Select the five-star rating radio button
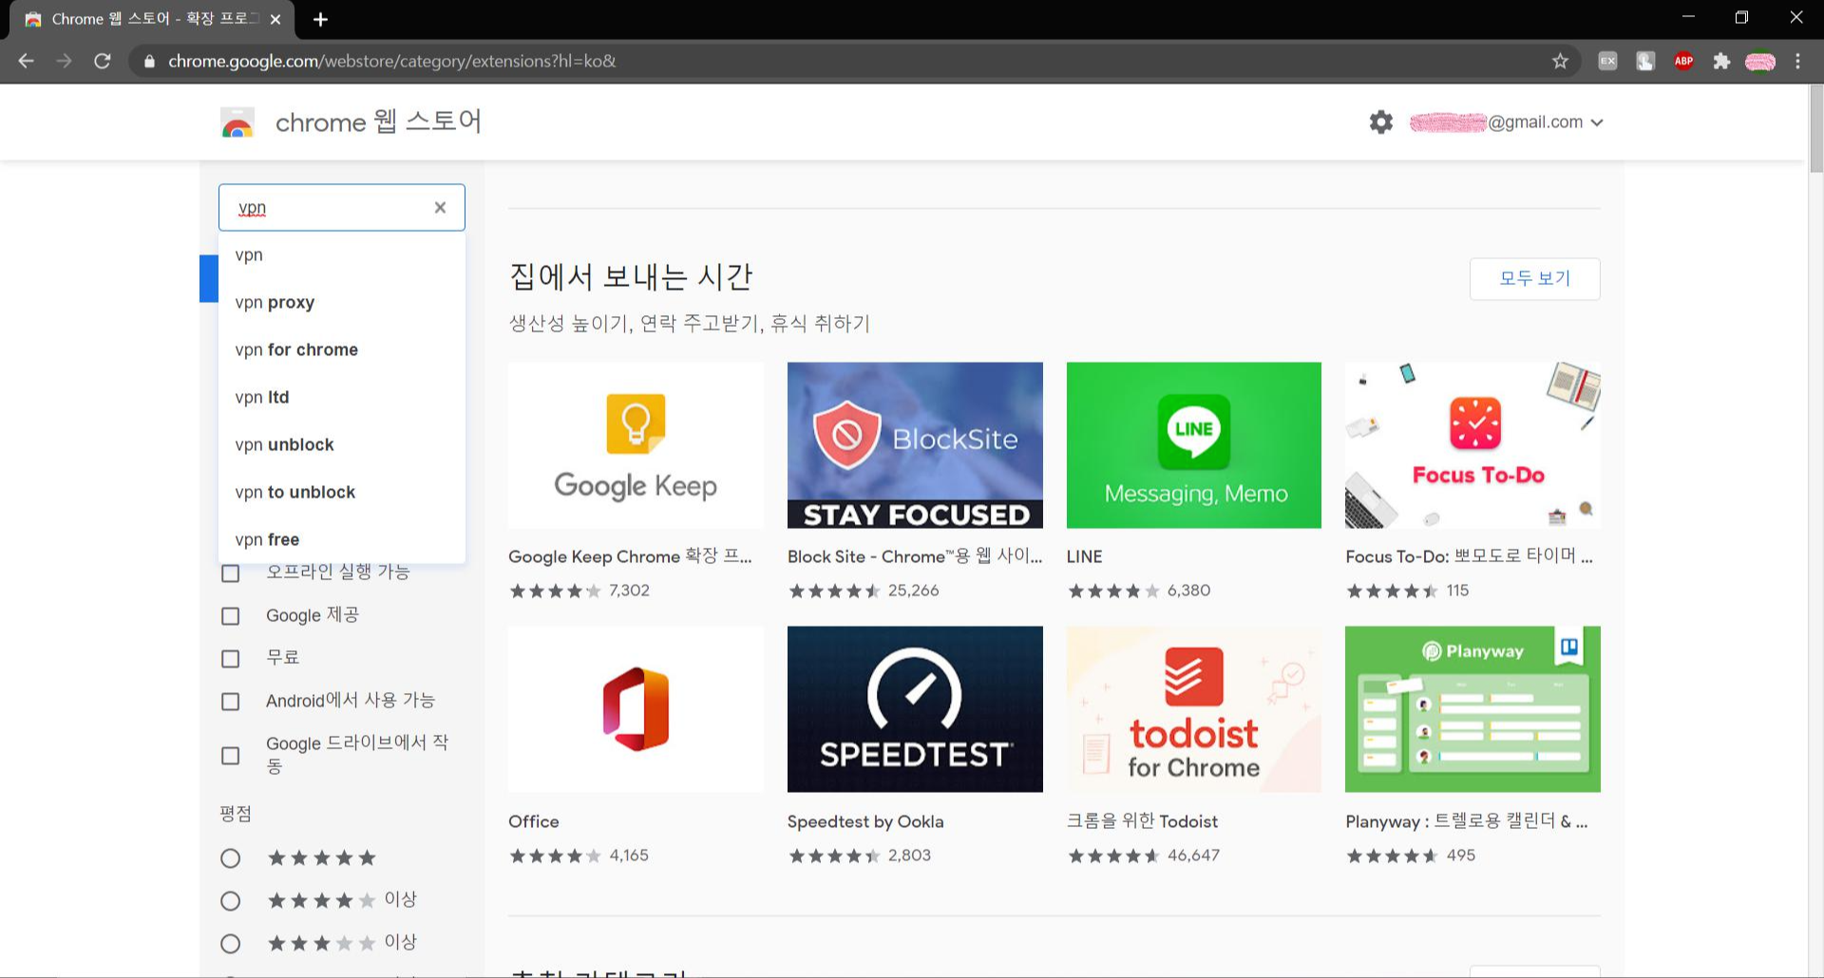Image resolution: width=1824 pixels, height=978 pixels. (230, 858)
